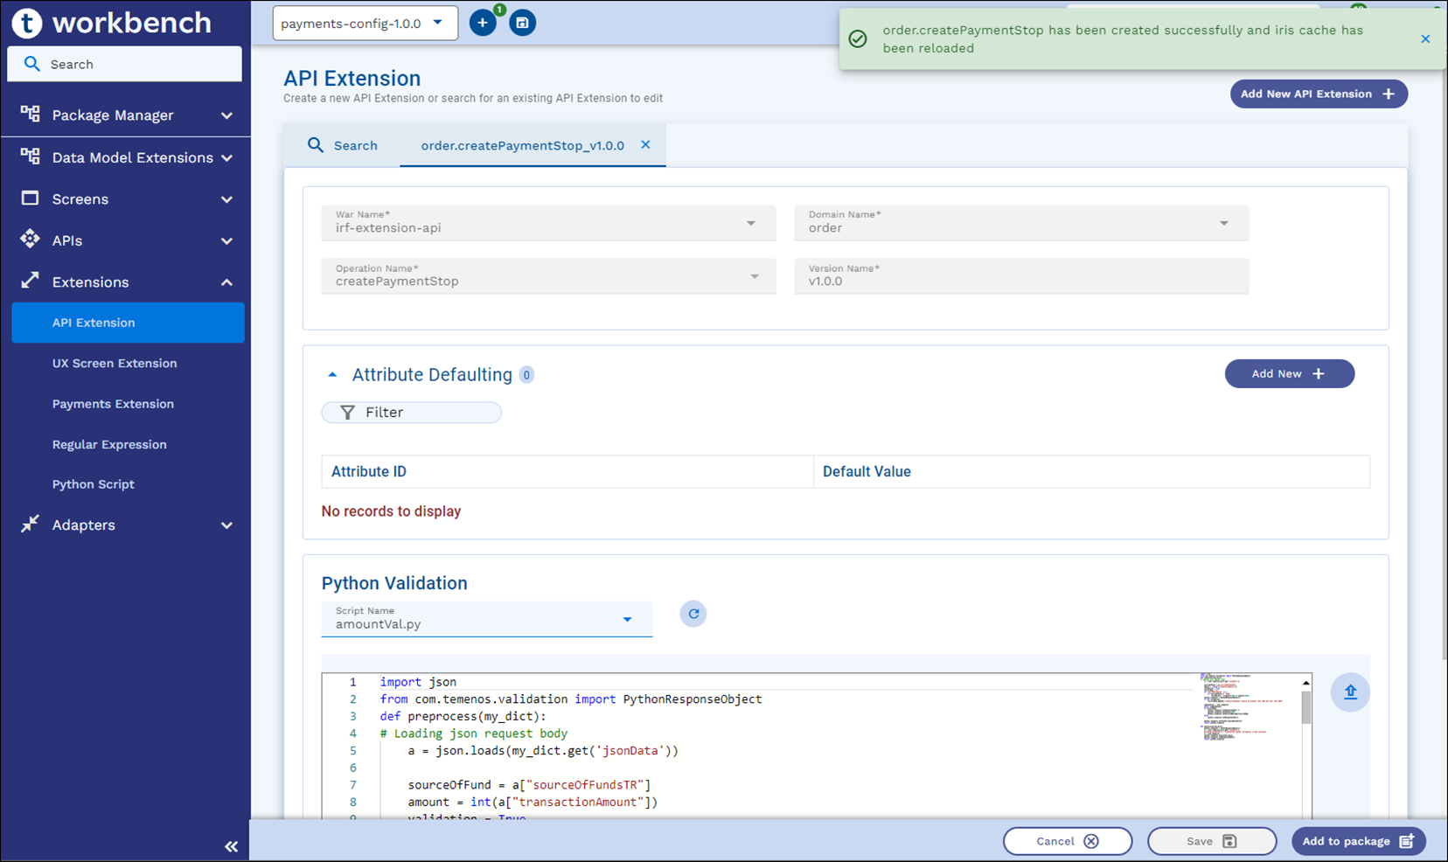This screenshot has height=862, width=1448.
Task: Dismiss the success notification banner
Action: tap(1425, 38)
